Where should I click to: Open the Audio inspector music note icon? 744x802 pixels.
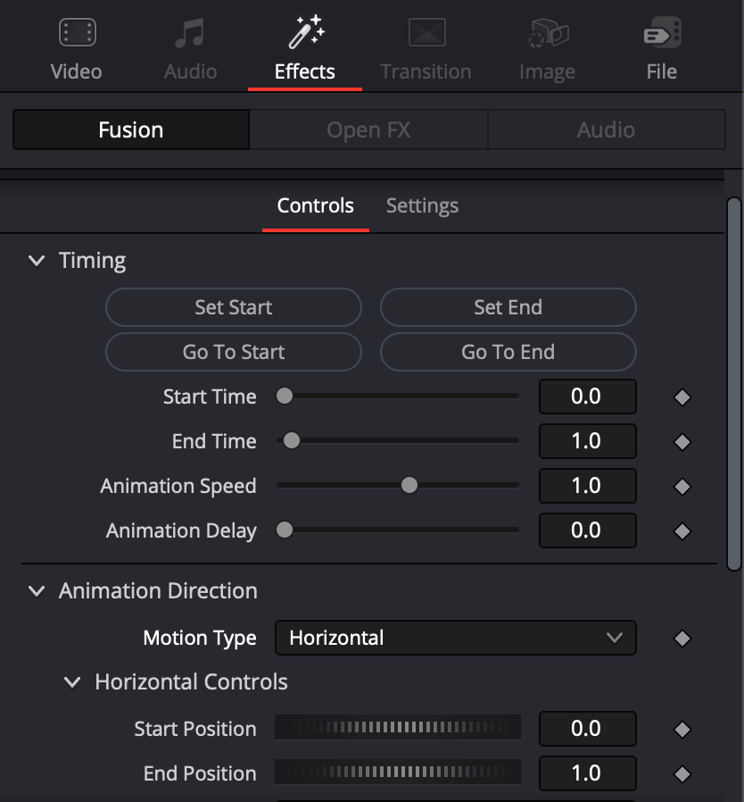(x=190, y=33)
